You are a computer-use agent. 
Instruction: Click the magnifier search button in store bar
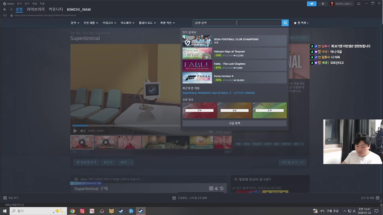click(285, 23)
